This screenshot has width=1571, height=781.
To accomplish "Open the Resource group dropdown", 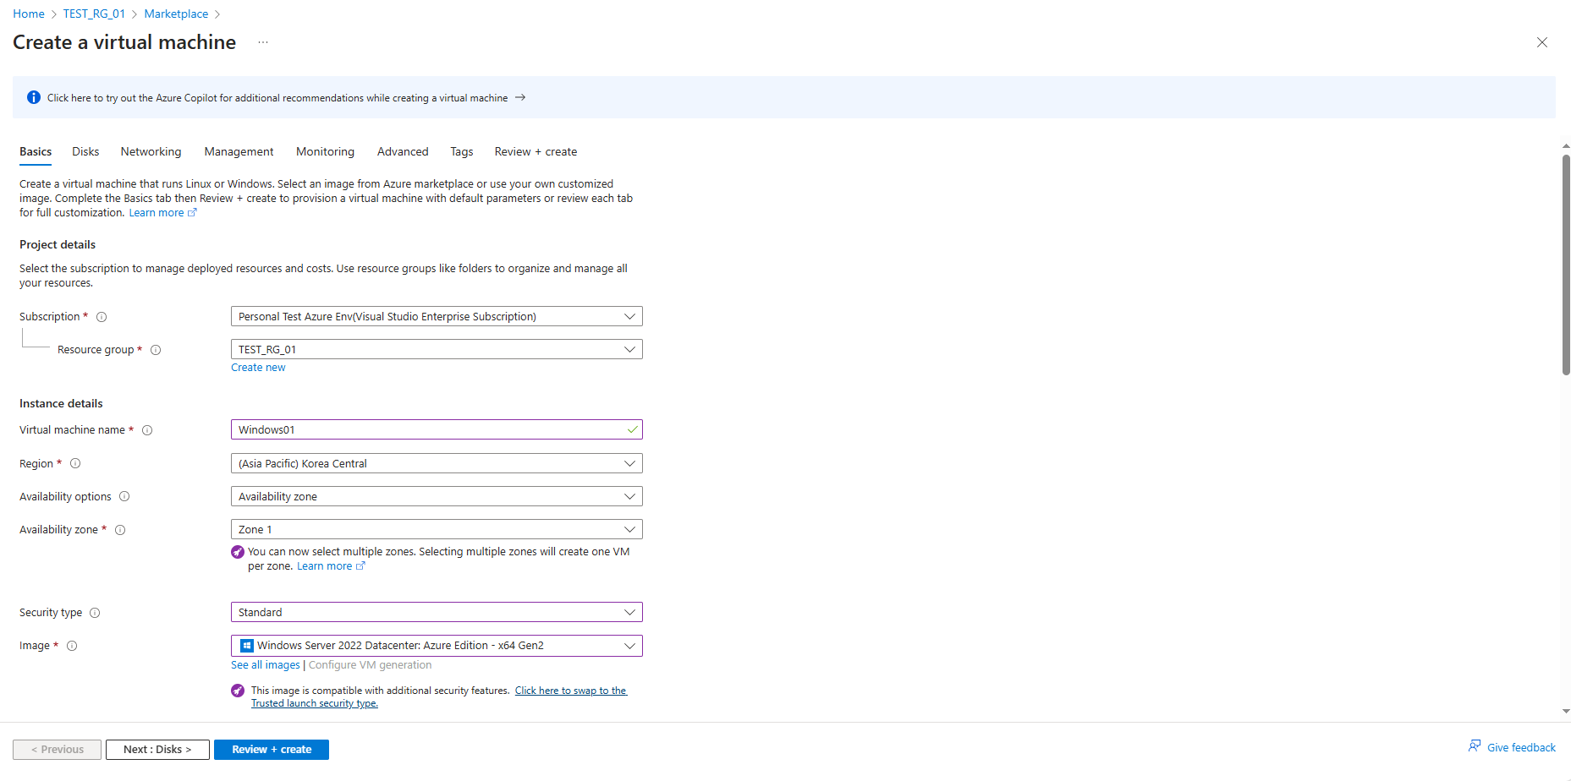I will point(437,349).
